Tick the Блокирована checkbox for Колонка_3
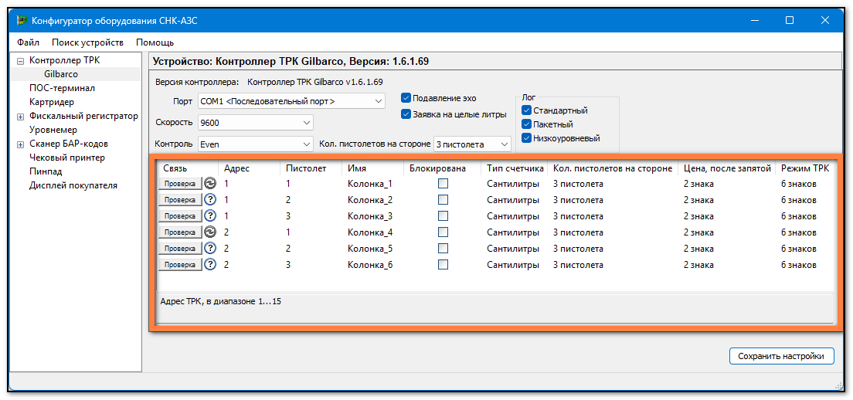 tap(443, 216)
